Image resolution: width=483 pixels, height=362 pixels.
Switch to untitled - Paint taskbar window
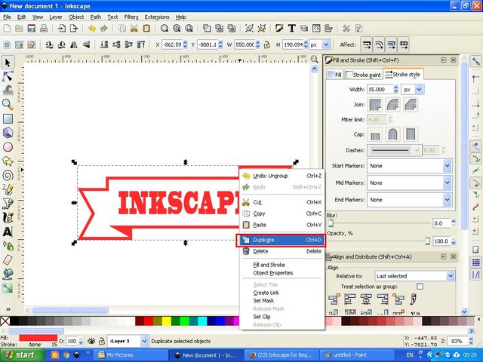[358, 355]
